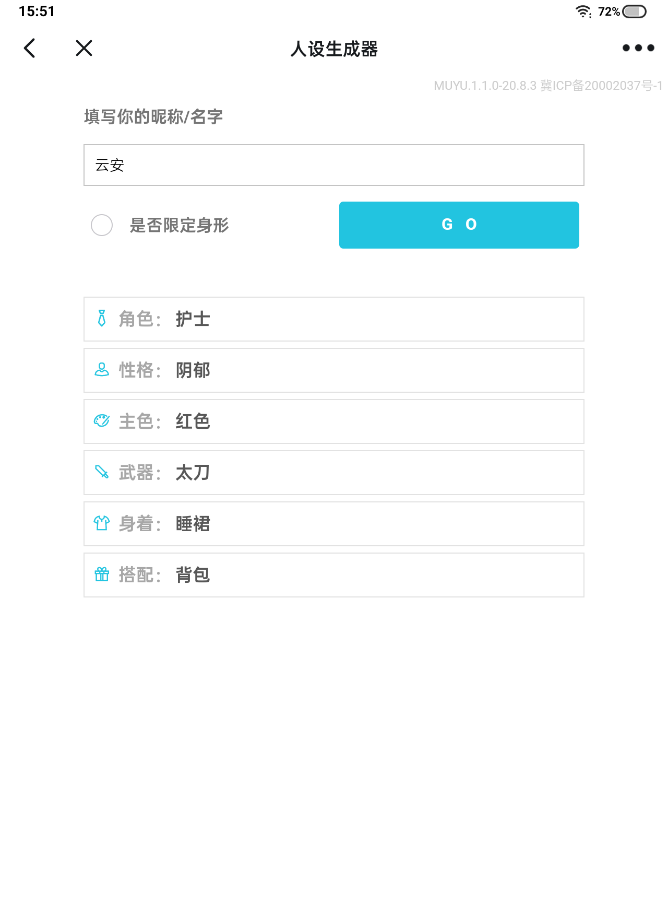
Task: Click the person icon beside 性格
Action: pyautogui.click(x=102, y=370)
